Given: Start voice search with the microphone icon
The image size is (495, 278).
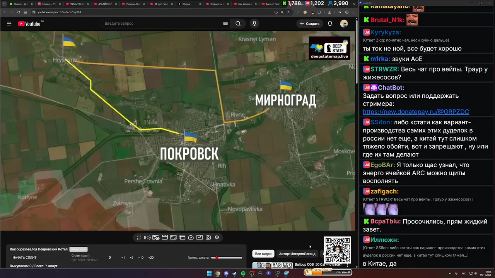Looking at the screenshot, I should (254, 24).
